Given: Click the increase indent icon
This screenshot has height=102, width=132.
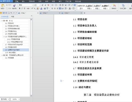Looking at the screenshot, I should 63,5.
